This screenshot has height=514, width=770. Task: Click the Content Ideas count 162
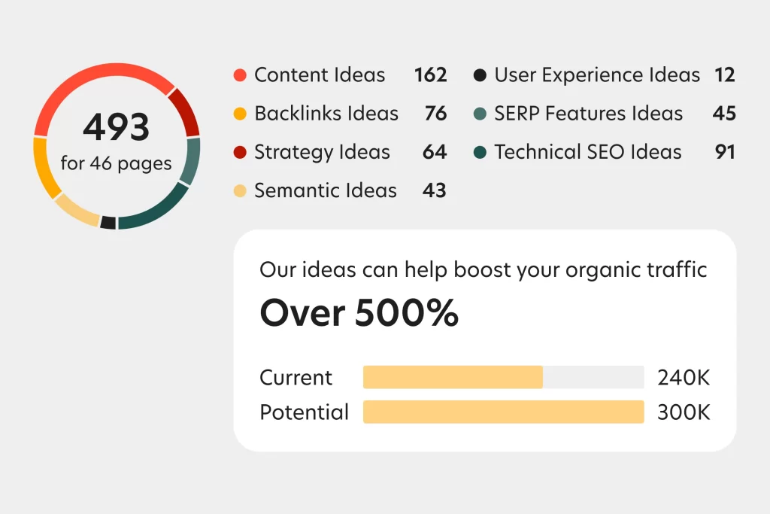[430, 75]
